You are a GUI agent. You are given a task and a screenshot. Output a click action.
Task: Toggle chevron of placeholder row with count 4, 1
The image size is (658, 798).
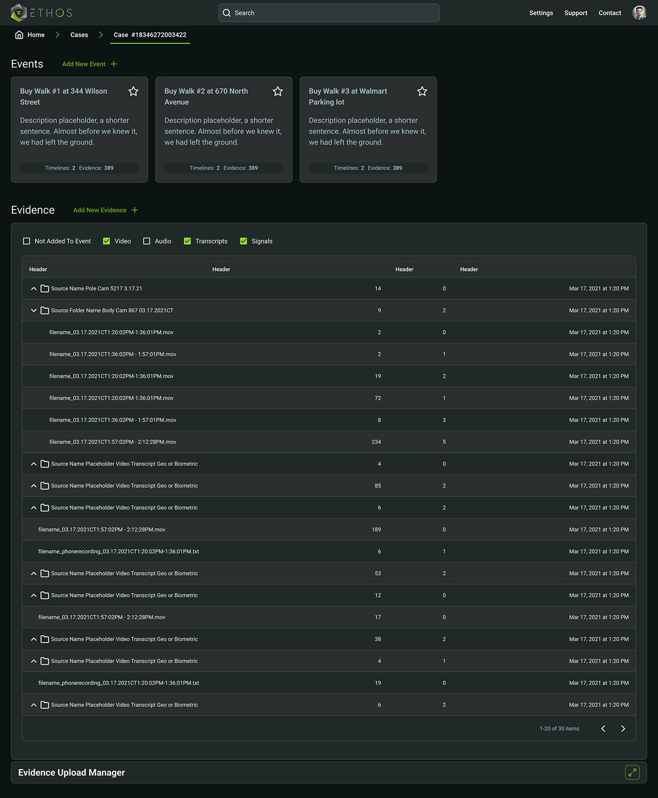[33, 661]
